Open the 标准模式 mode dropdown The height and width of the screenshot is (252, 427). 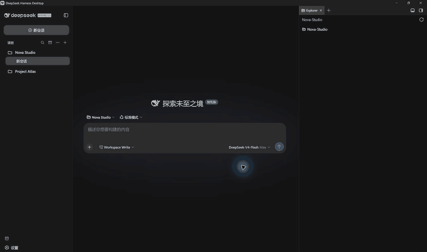pos(131,117)
